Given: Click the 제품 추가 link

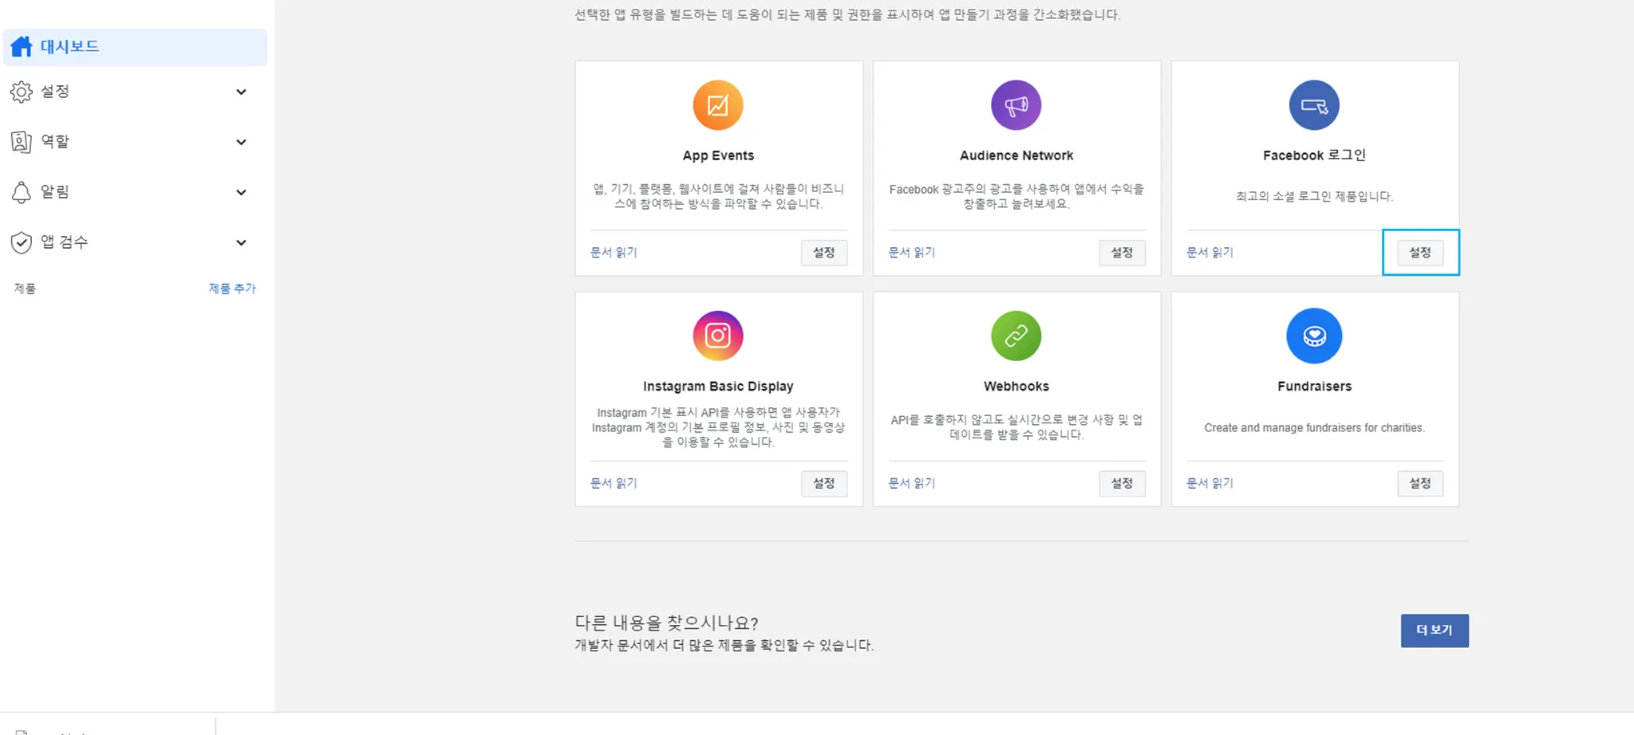Looking at the screenshot, I should [232, 289].
